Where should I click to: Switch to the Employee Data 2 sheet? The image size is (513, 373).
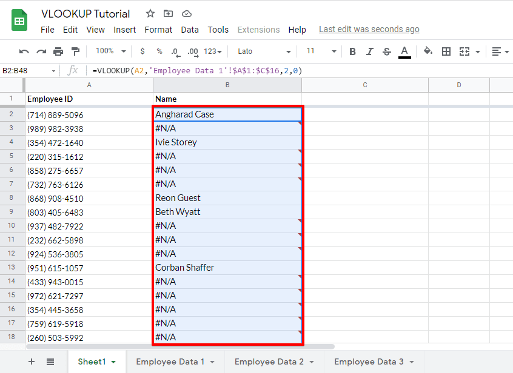tap(268, 361)
